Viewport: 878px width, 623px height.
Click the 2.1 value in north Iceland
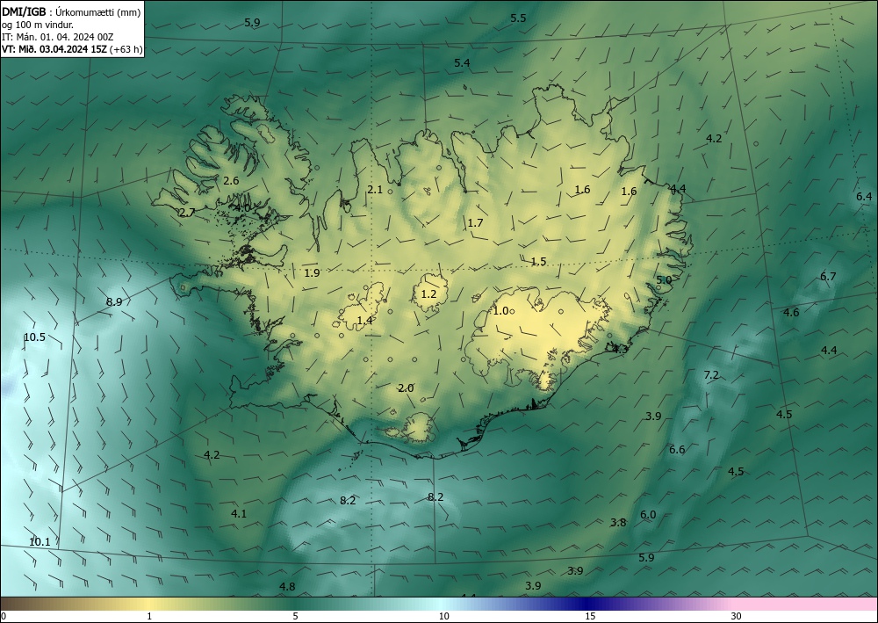pos(375,190)
